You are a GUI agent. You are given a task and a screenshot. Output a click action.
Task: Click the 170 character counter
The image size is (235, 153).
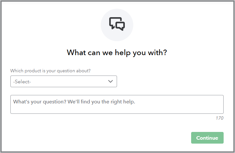click(x=219, y=118)
